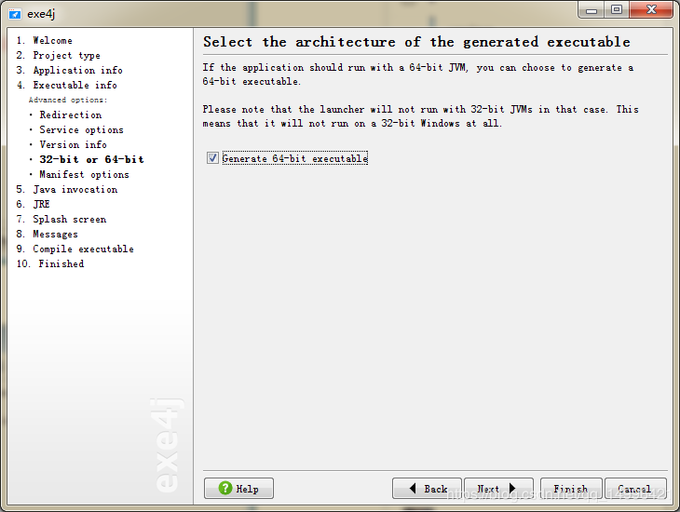The height and width of the screenshot is (512, 680).
Task: Open the Splash screen step
Action: click(x=69, y=219)
